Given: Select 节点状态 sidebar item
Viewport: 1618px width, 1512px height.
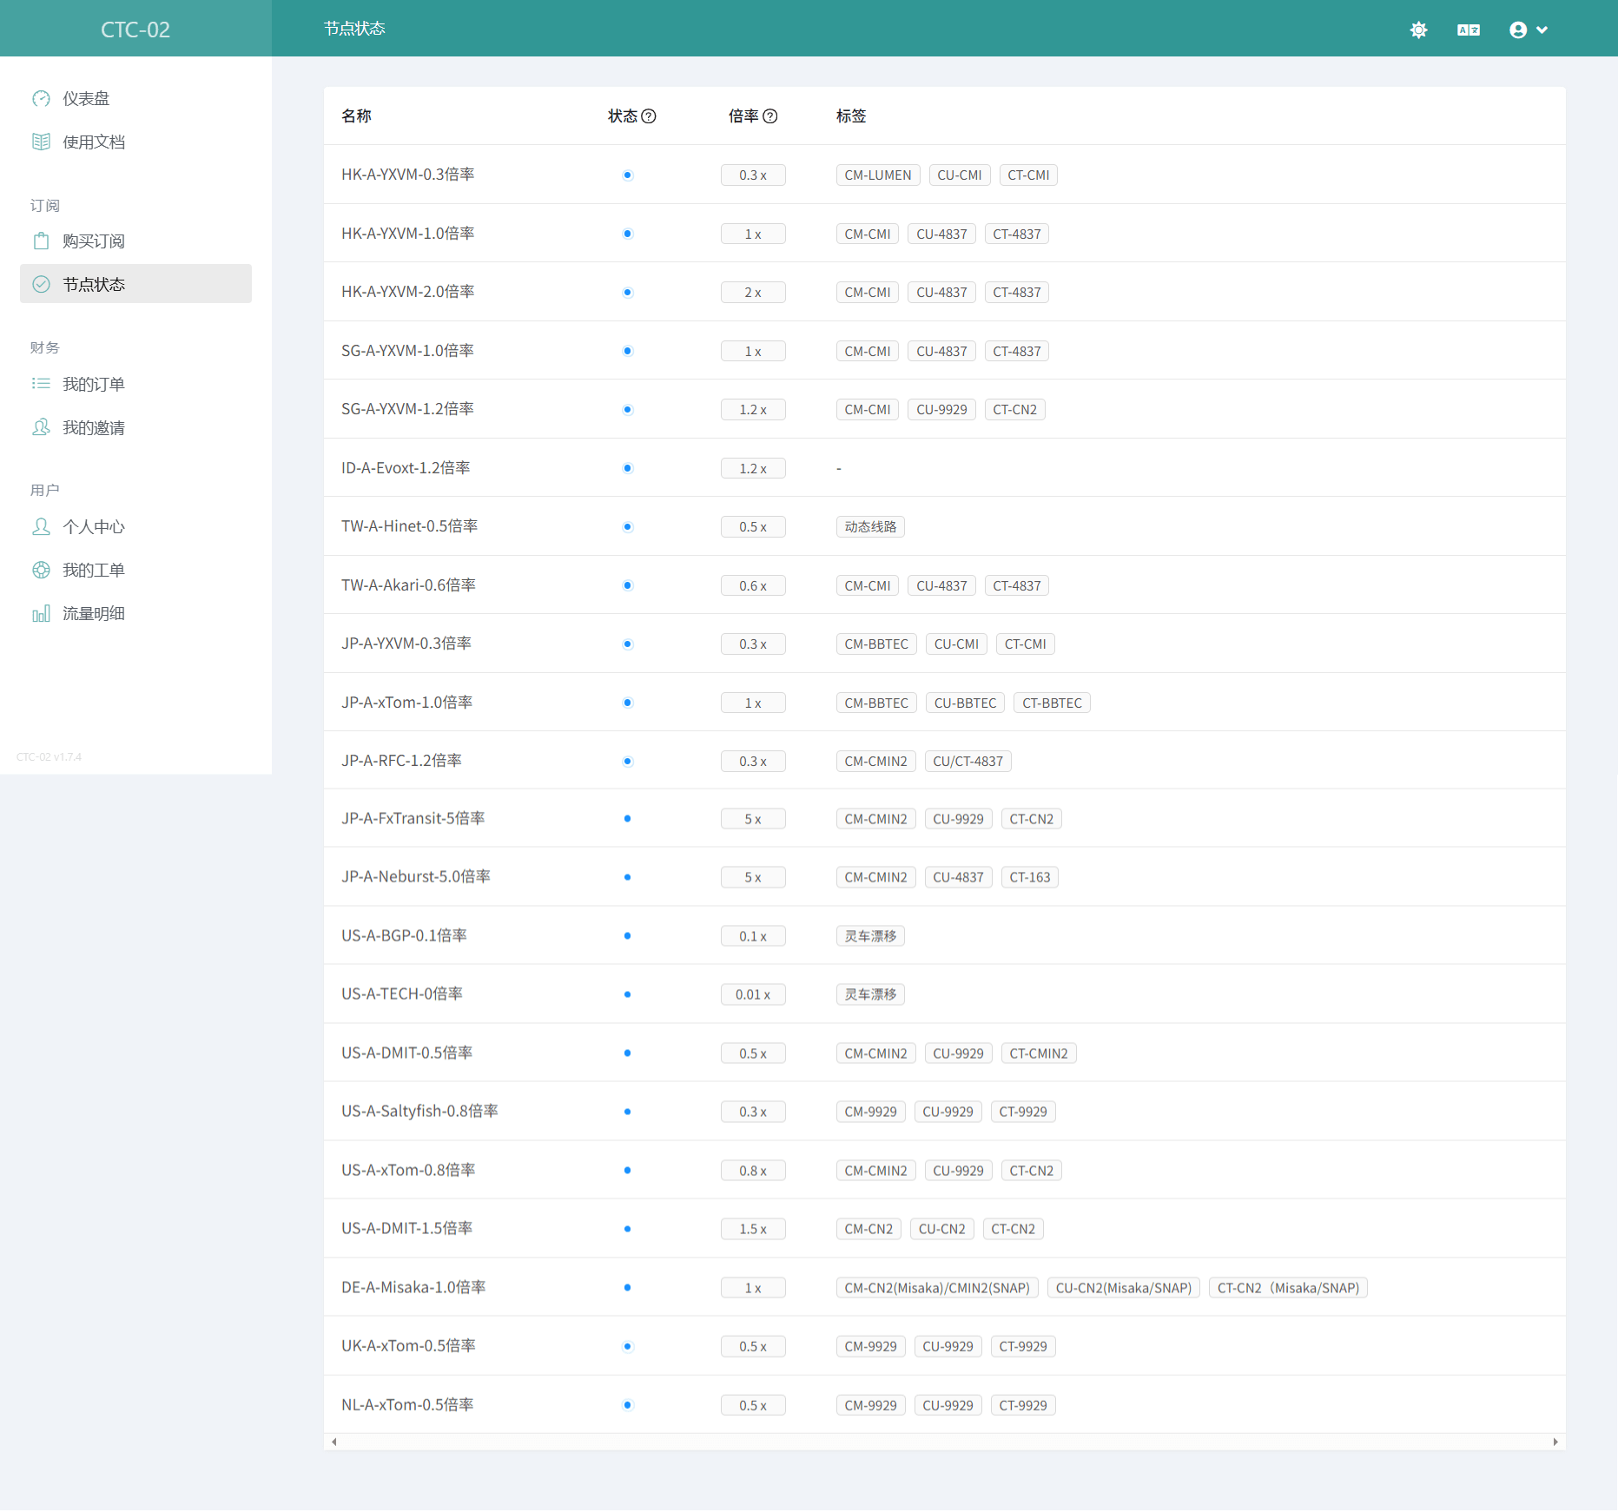Looking at the screenshot, I should [135, 284].
